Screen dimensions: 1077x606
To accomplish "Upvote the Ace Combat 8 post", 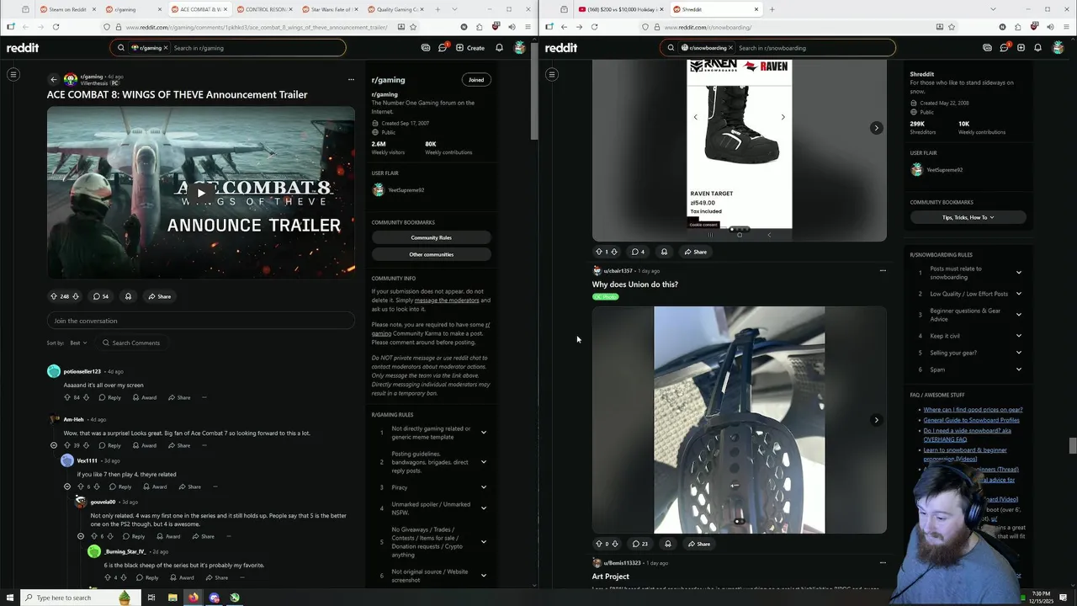I will point(54,296).
